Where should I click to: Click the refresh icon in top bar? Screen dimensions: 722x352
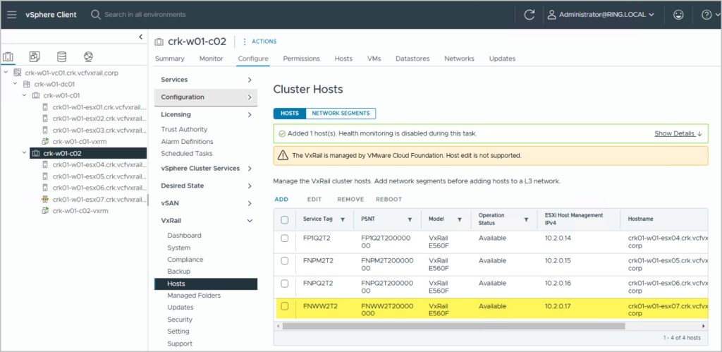(530, 14)
